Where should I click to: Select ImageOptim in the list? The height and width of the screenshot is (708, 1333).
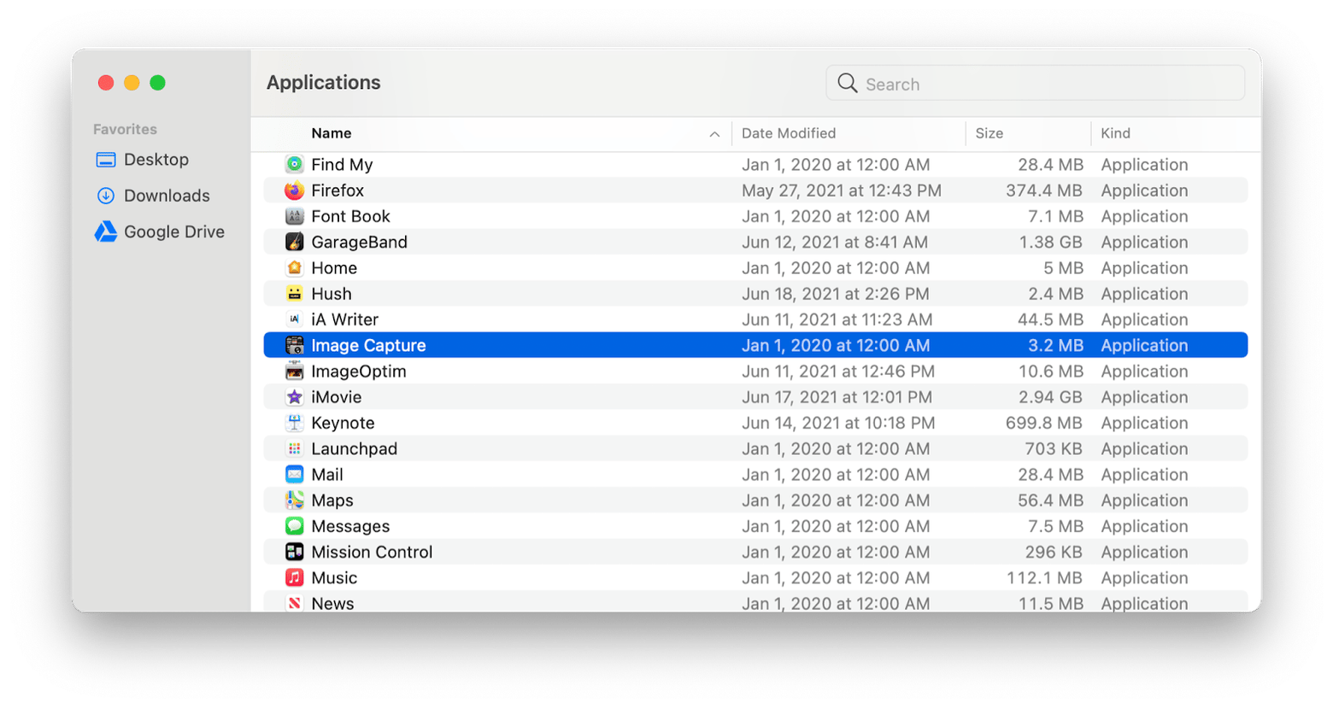(x=359, y=372)
